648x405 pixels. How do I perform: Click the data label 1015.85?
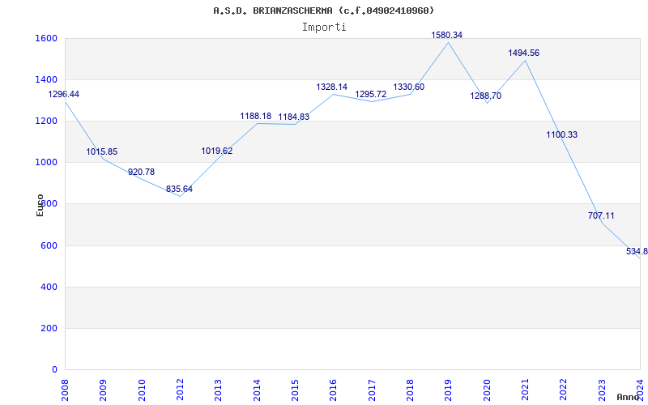click(x=102, y=151)
